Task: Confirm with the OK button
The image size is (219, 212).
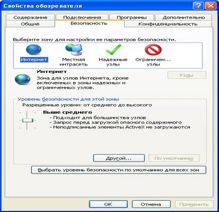Action: pyautogui.click(x=108, y=204)
